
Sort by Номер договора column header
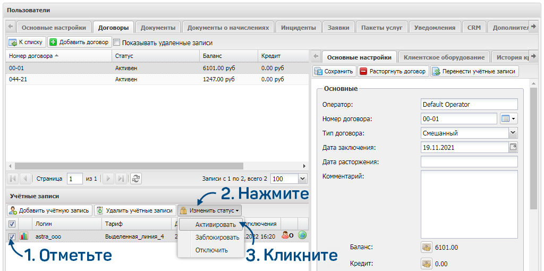point(58,55)
